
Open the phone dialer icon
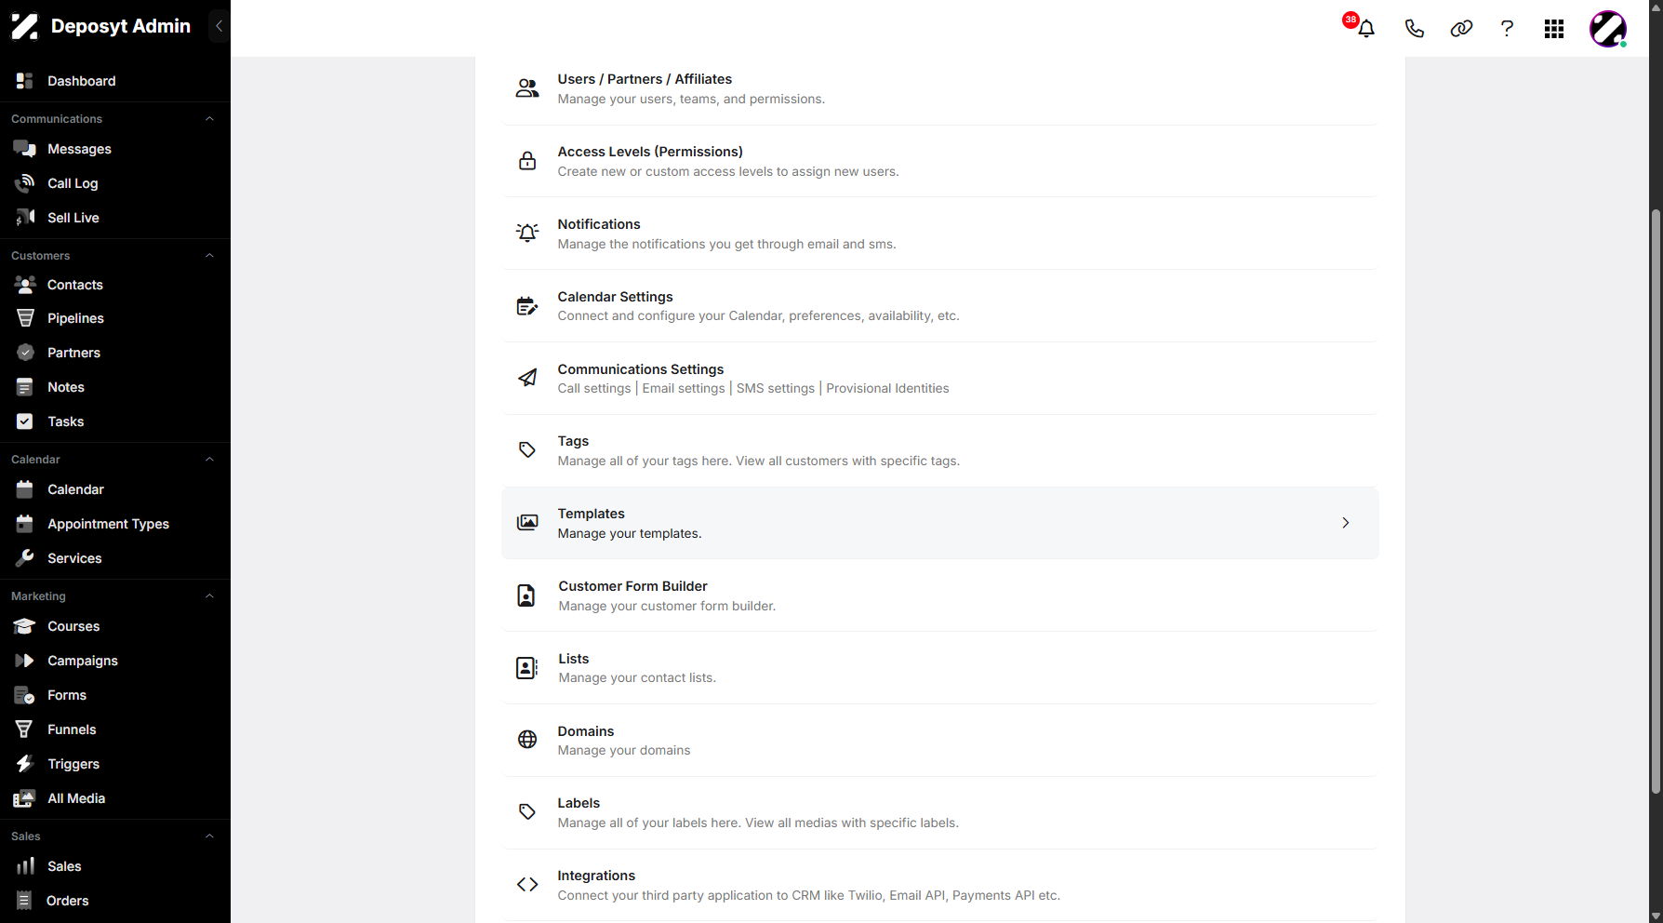tap(1414, 29)
